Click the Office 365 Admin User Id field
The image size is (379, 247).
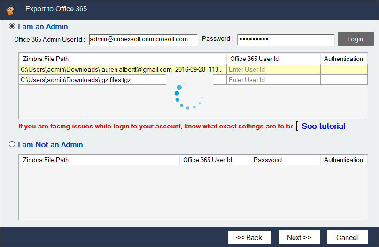point(142,39)
